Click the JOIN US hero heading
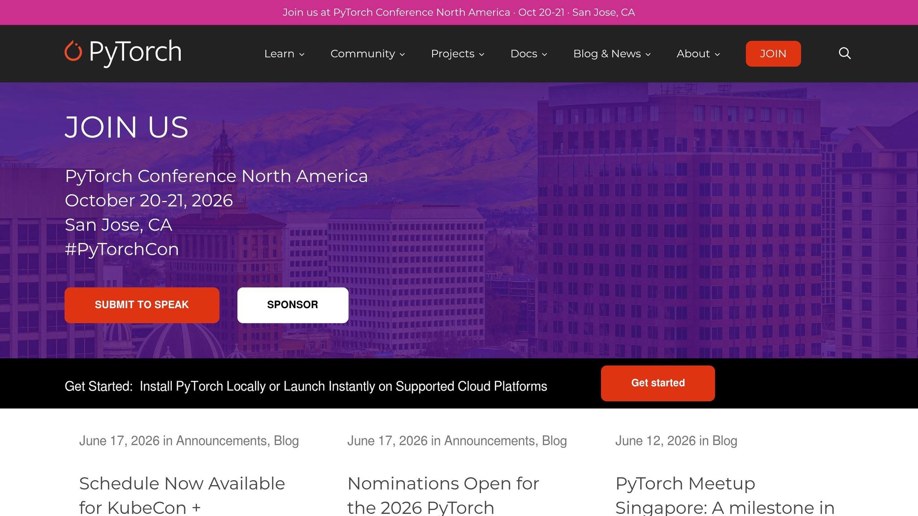918x516 pixels. pyautogui.click(x=127, y=127)
